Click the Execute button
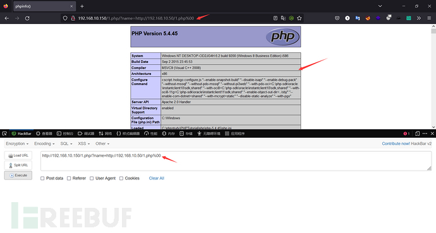The width and height of the screenshot is (436, 233). pyautogui.click(x=18, y=175)
